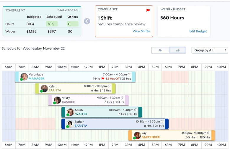The width and height of the screenshot is (230, 150).
Task: Click the info icon on Misty's shift
Action: point(123,98)
